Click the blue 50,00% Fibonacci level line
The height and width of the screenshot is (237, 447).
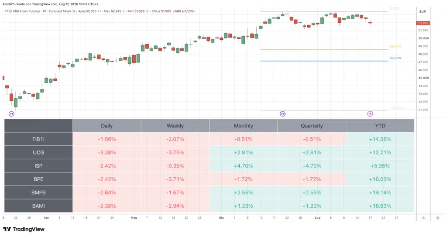point(324,61)
